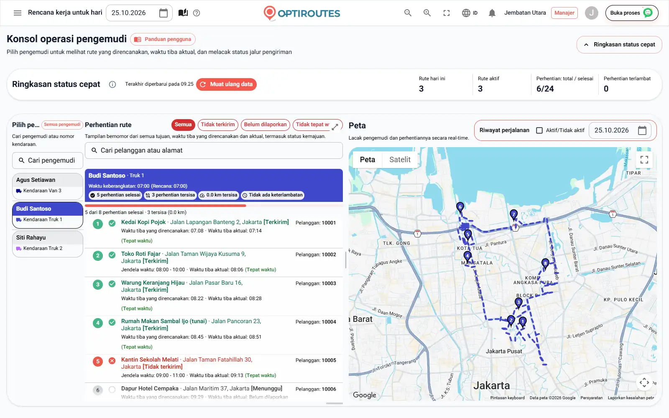The image size is (669, 418).
Task: Click the Cari pelanggan atau alamat field
Action: pos(214,150)
